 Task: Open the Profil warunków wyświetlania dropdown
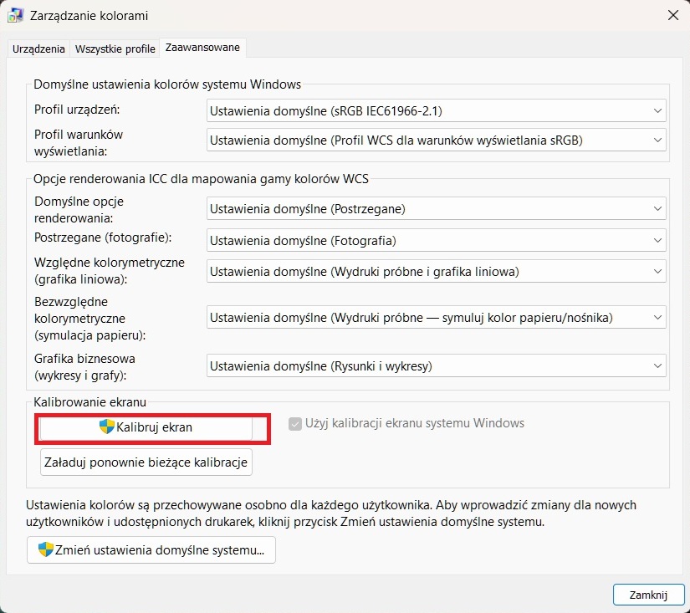436,140
